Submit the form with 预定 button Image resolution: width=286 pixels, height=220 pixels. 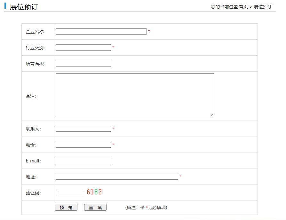(66, 208)
